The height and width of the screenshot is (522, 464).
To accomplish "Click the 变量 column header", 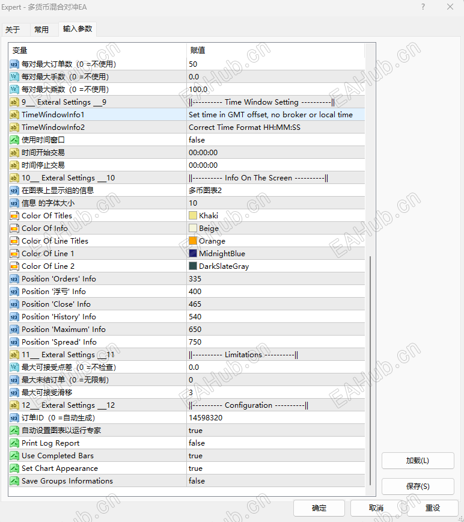I will [x=97, y=51].
